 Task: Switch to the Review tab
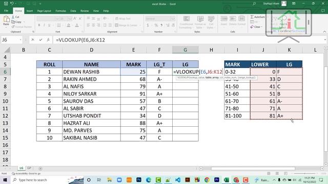pos(85,11)
